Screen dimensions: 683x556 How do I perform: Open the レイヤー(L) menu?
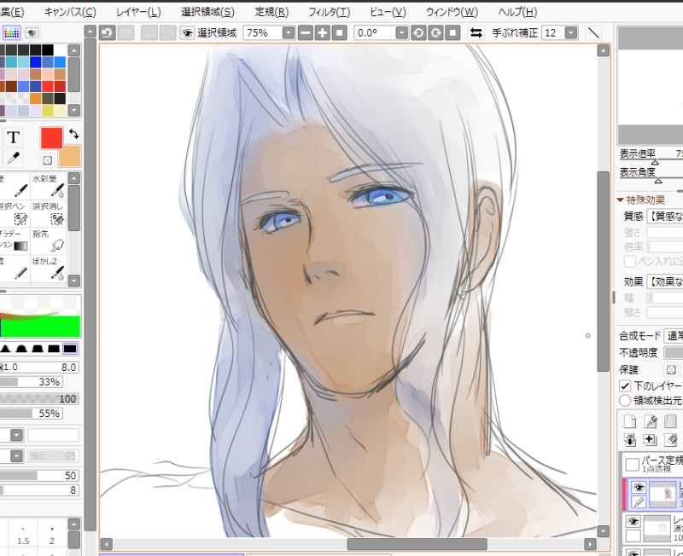point(138,12)
